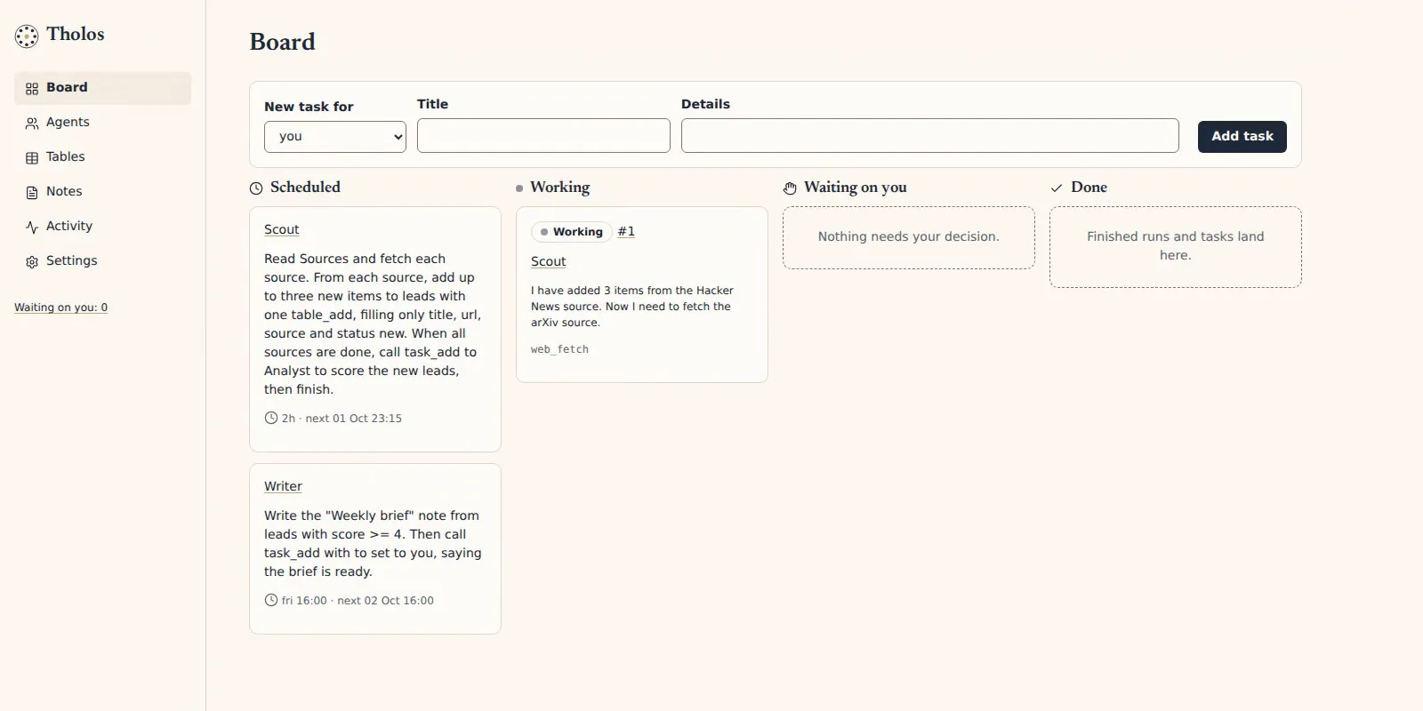Click the Board page heading

coord(282,42)
